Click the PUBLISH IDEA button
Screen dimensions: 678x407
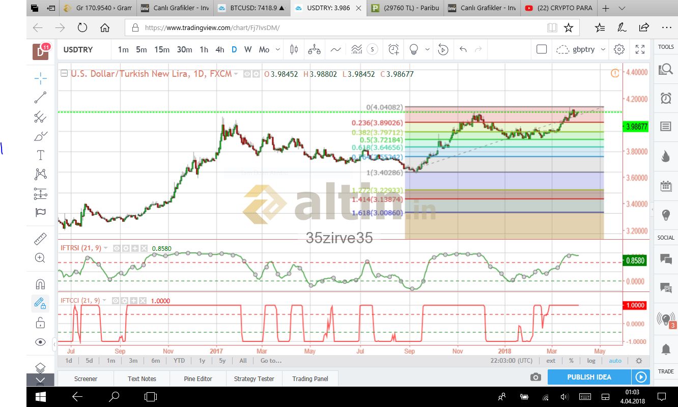589,377
